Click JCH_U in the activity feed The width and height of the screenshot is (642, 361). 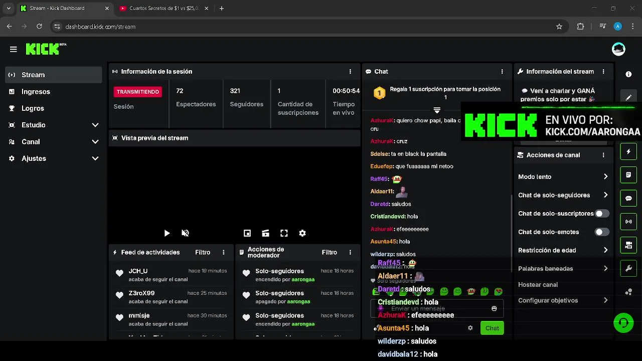tap(138, 271)
